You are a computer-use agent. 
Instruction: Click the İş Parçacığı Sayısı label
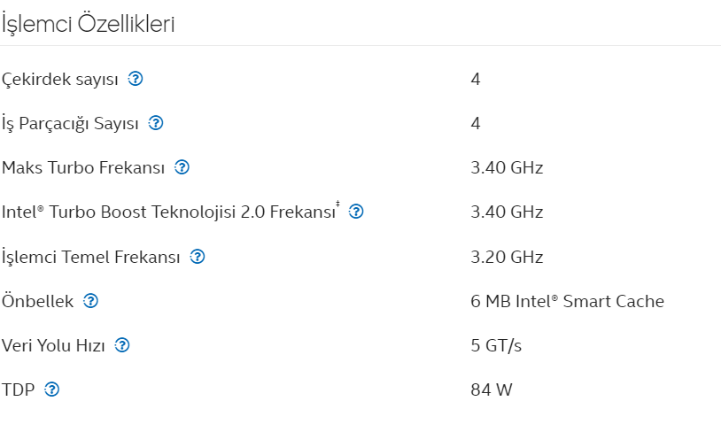point(70,124)
